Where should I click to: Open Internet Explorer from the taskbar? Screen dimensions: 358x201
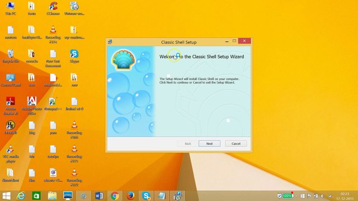[21, 196]
